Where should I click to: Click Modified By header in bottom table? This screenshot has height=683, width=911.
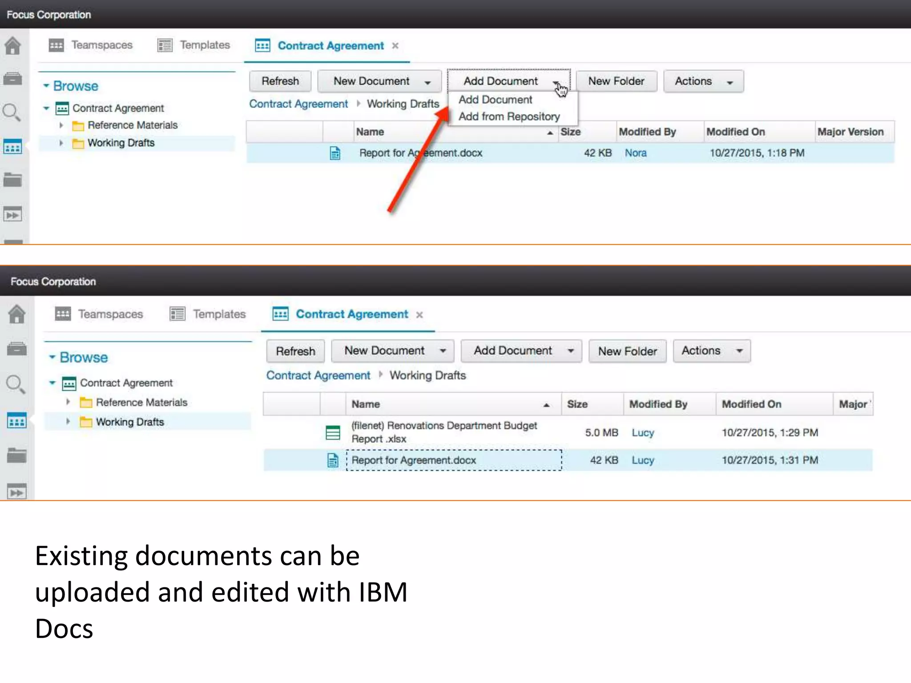[670, 404]
